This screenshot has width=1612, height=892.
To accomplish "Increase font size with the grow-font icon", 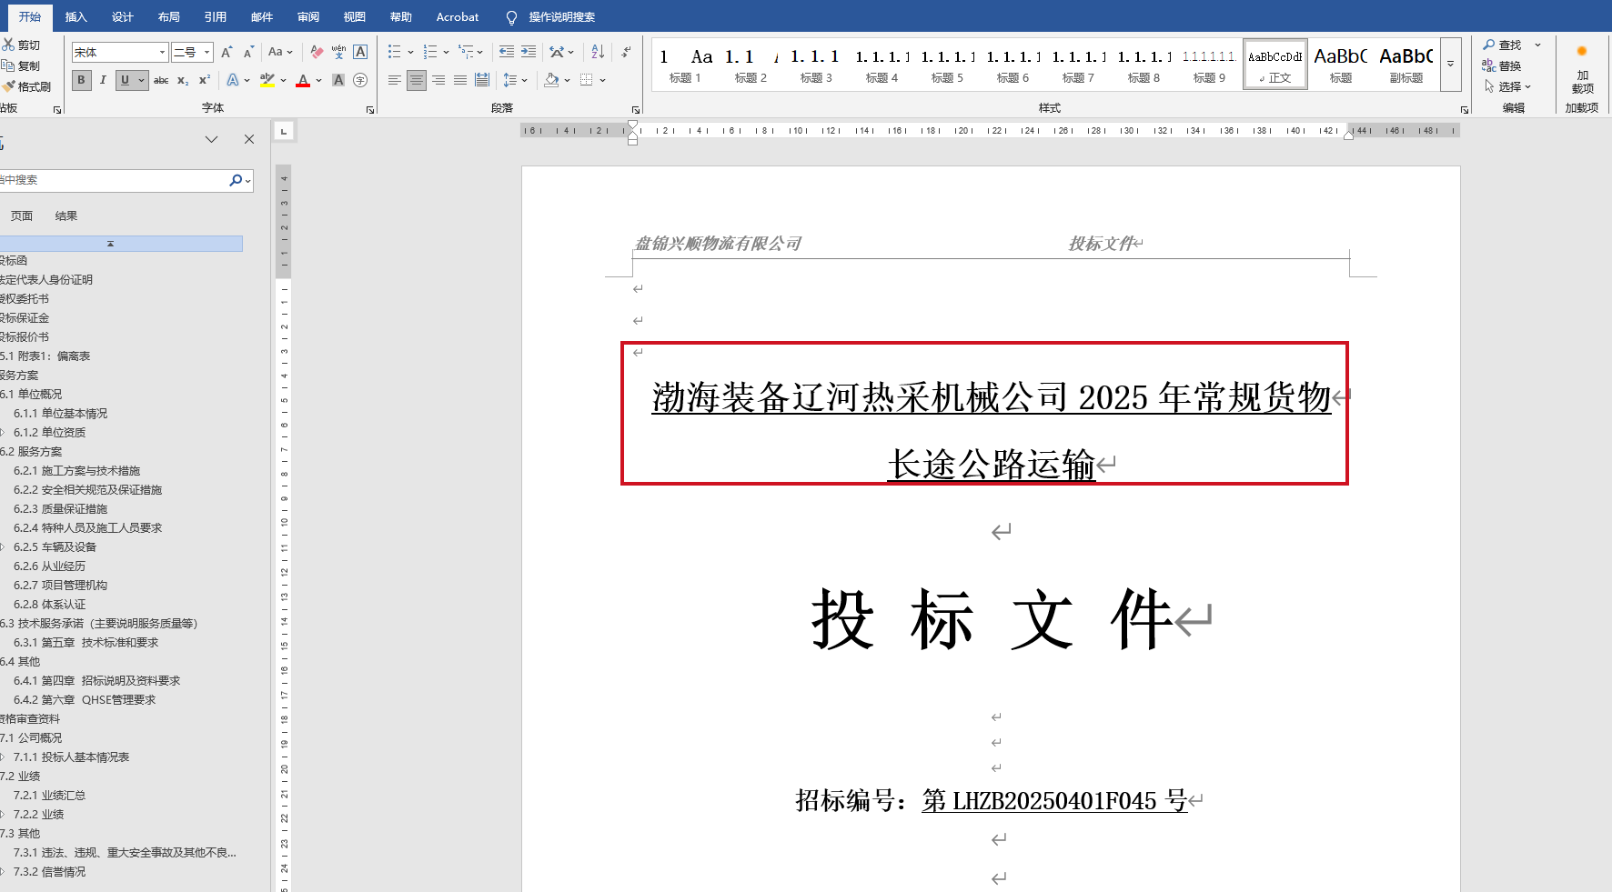I will coord(227,52).
